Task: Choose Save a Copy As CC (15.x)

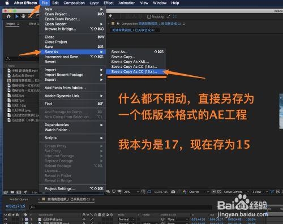Action: tap(136, 72)
